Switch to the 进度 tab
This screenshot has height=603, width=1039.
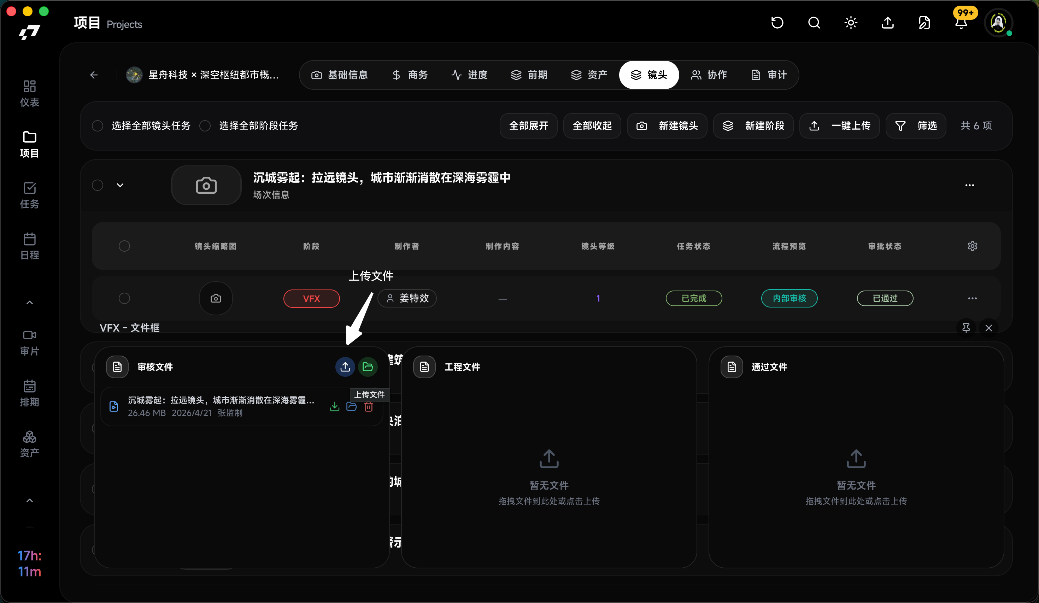click(x=470, y=75)
